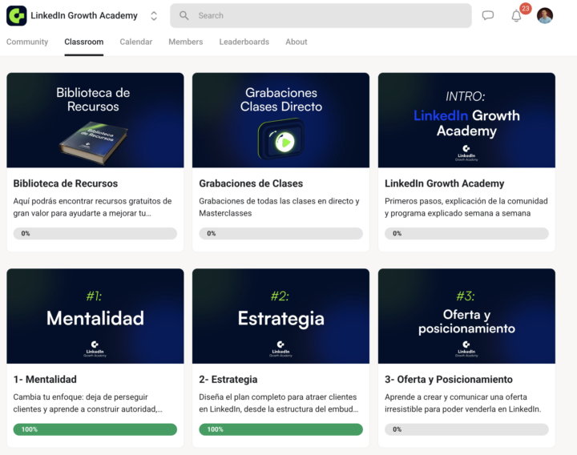Viewport: 577px width, 455px height.
Task: Open the notifications bell icon
Action: [516, 16]
